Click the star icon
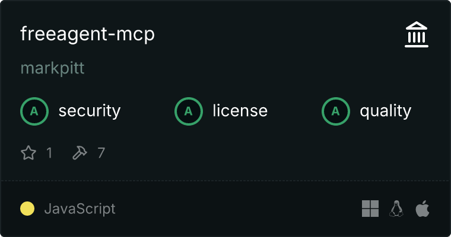 pos(28,152)
